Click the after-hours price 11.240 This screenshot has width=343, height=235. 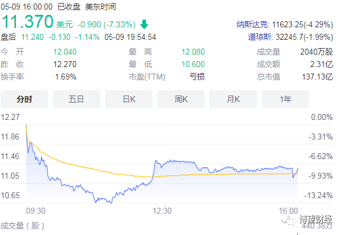tap(33, 37)
